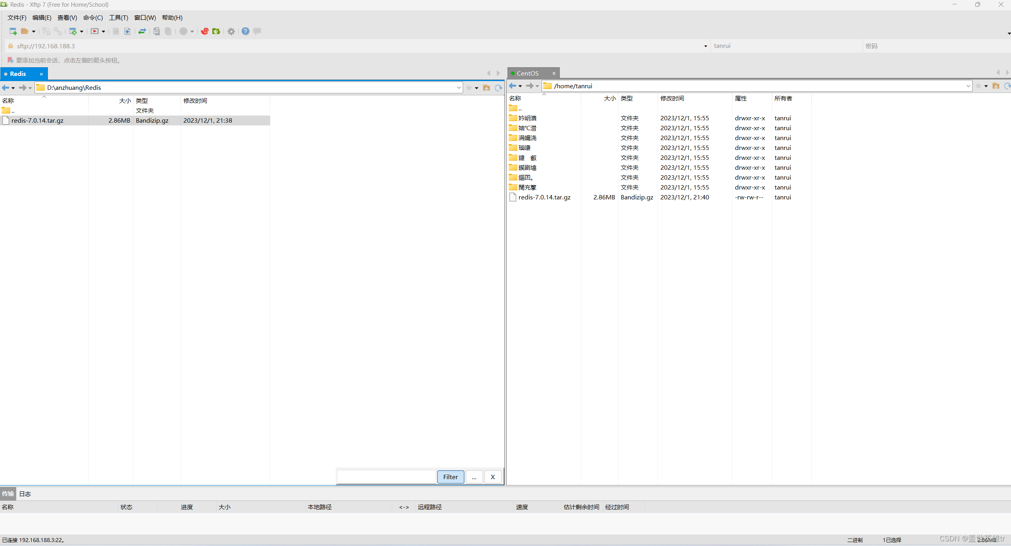Click the filter text input field

tap(386, 477)
